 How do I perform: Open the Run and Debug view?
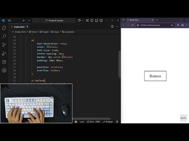4,53
